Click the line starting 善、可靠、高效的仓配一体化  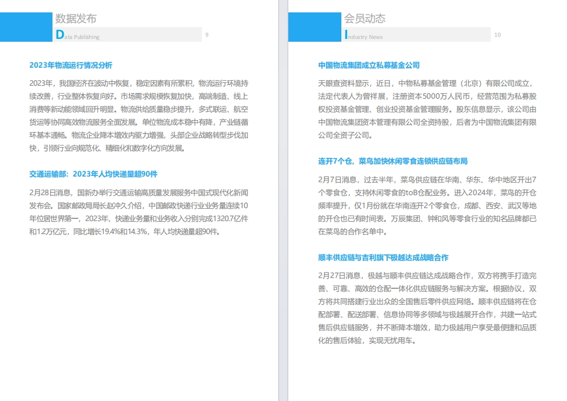tap(428, 289)
